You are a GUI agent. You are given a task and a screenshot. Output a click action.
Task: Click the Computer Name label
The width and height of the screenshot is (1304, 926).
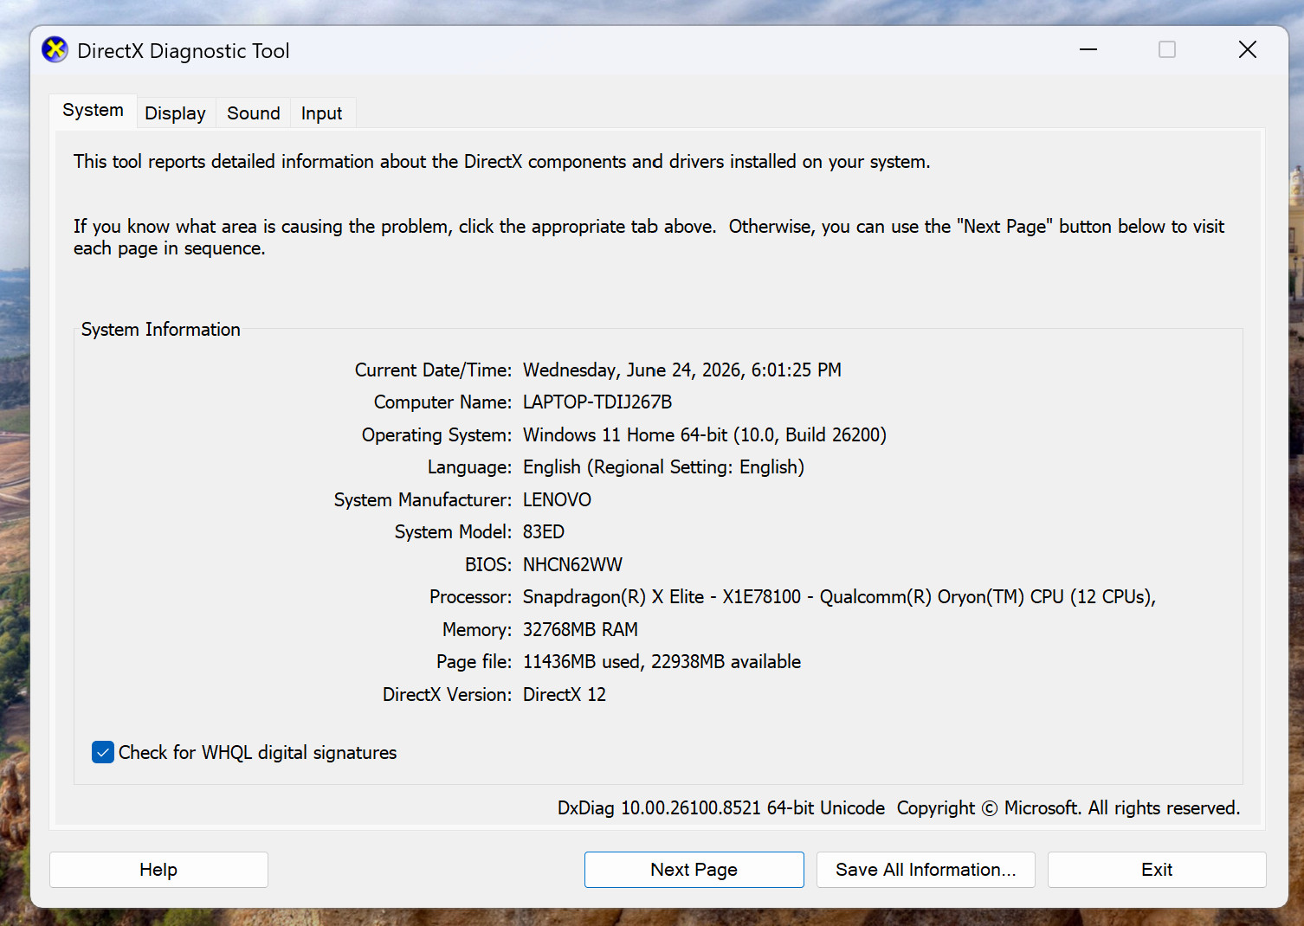443,402
